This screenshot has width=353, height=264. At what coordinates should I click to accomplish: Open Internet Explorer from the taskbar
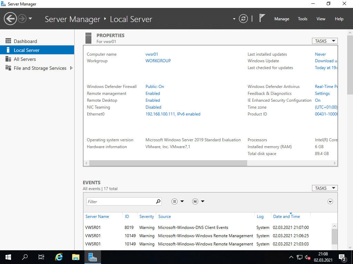tap(59, 257)
